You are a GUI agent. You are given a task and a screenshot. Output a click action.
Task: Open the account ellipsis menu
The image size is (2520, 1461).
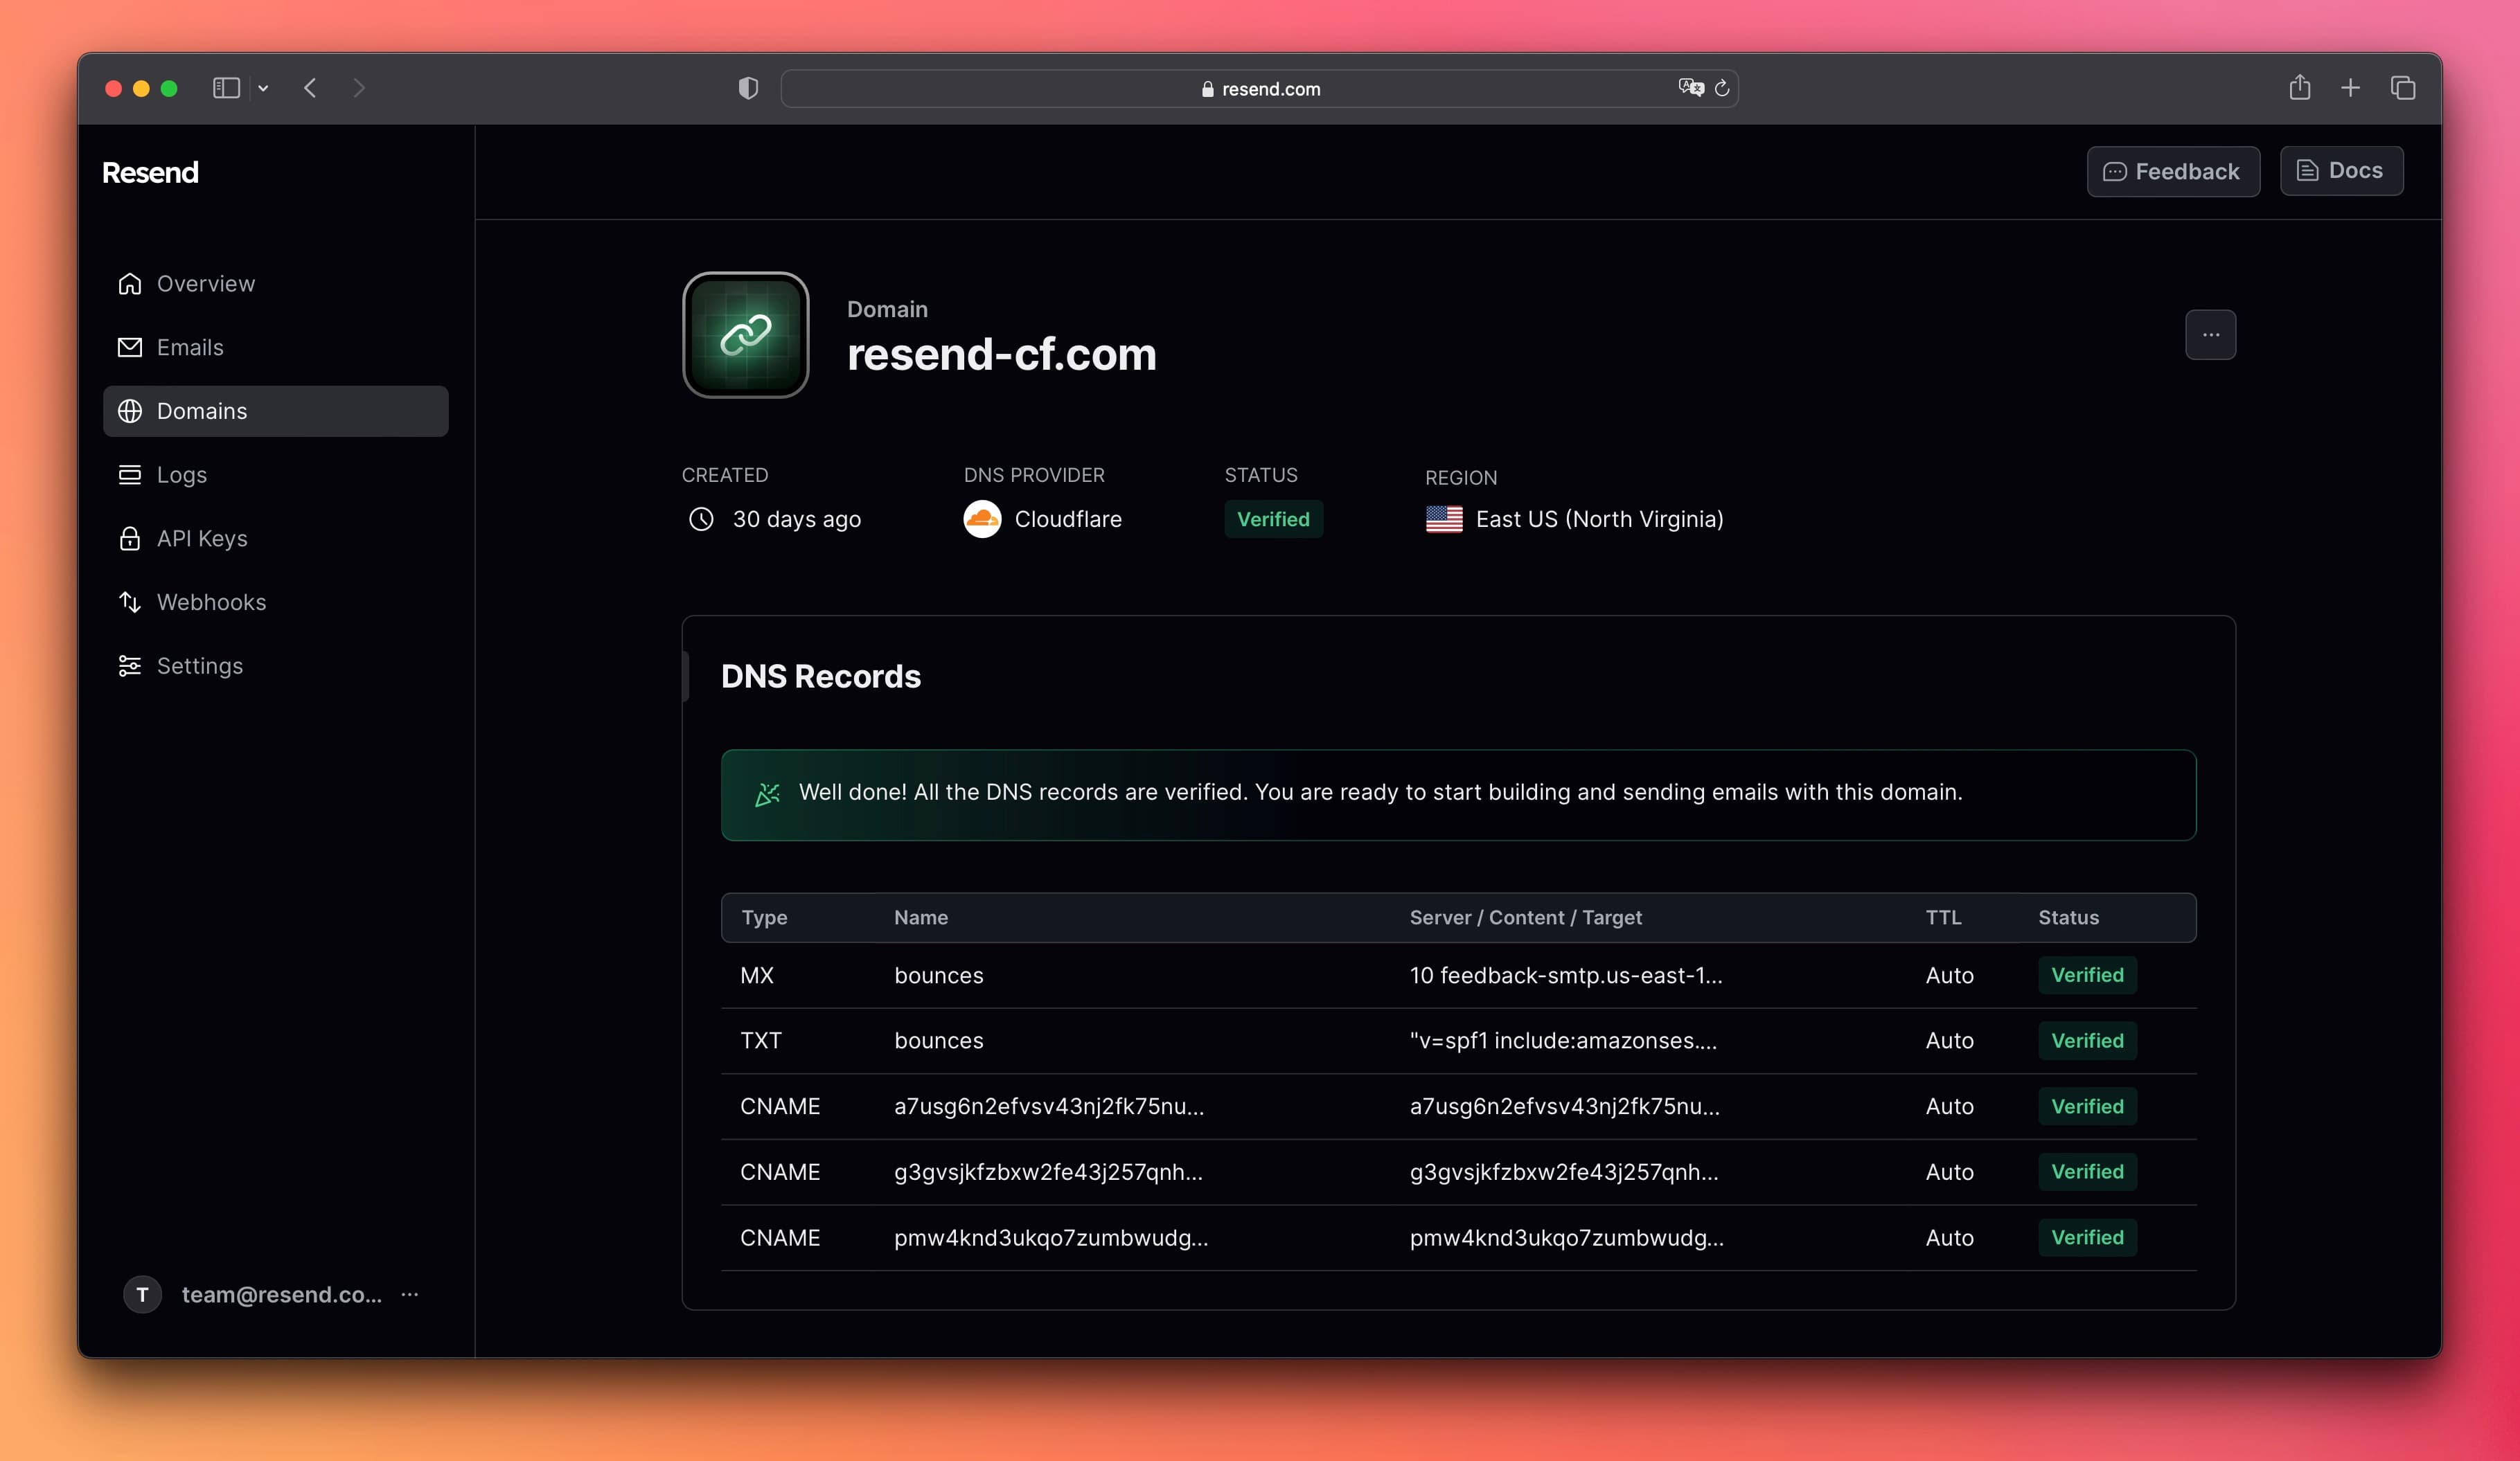409,1294
